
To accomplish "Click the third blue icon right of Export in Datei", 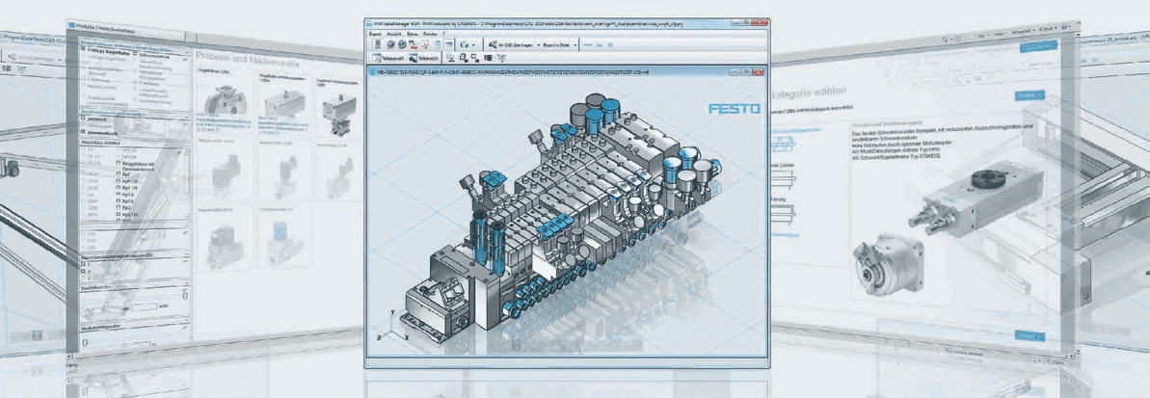I will pyautogui.click(x=610, y=44).
